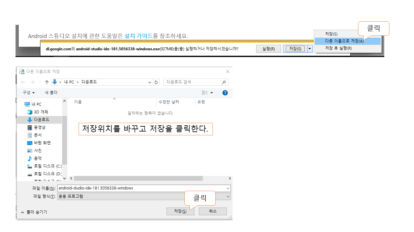Viewport: 414px width, 232px height.
Task: Collapse folders with 폴더 숨기기
Action: (34, 212)
